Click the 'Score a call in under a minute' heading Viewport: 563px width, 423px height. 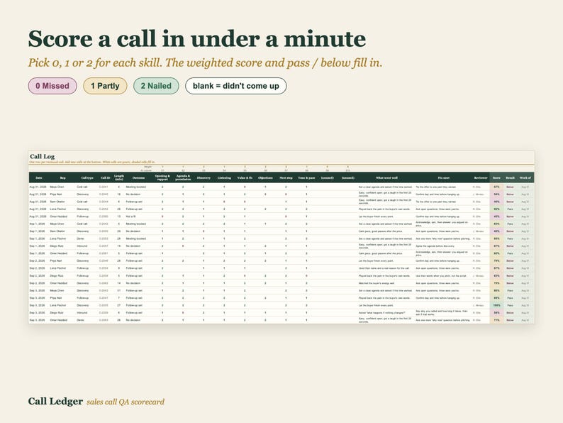196,39
